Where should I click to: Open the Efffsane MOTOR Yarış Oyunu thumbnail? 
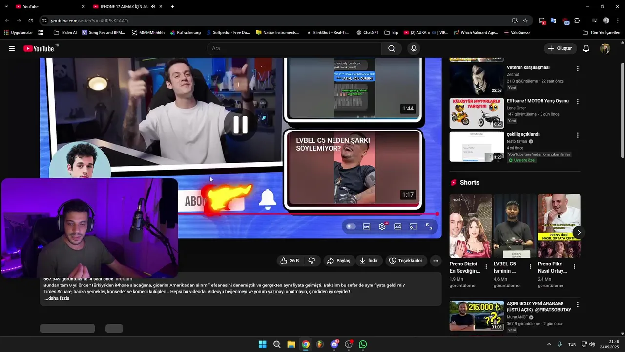click(x=477, y=113)
